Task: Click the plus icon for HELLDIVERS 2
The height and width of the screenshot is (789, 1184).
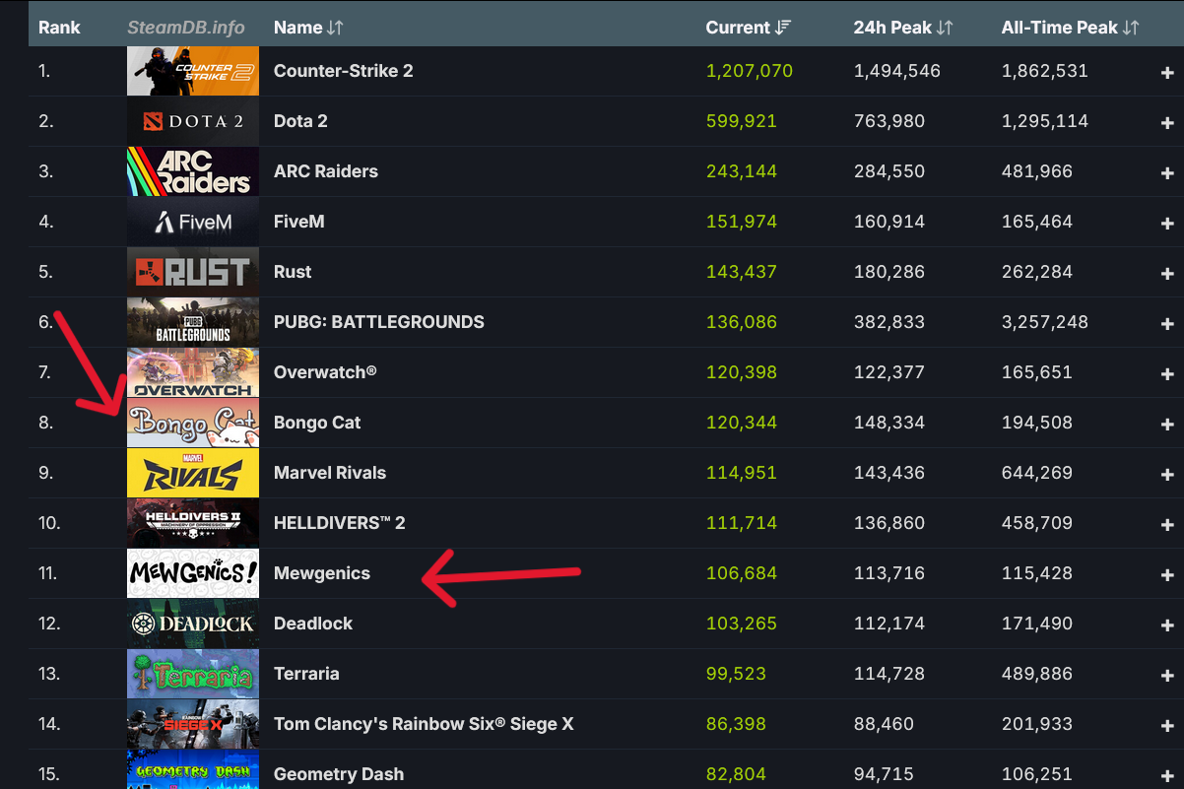Action: pyautogui.click(x=1167, y=524)
